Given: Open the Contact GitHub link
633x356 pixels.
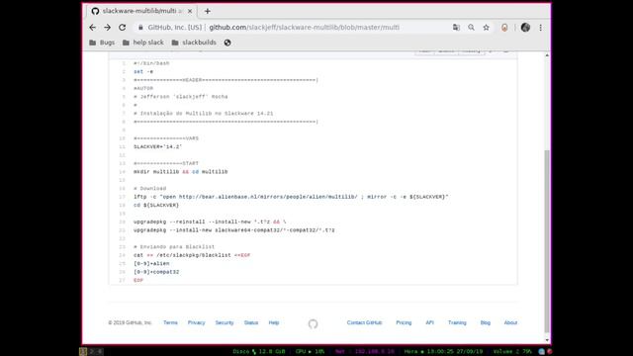Looking at the screenshot, I should [x=364, y=323].
